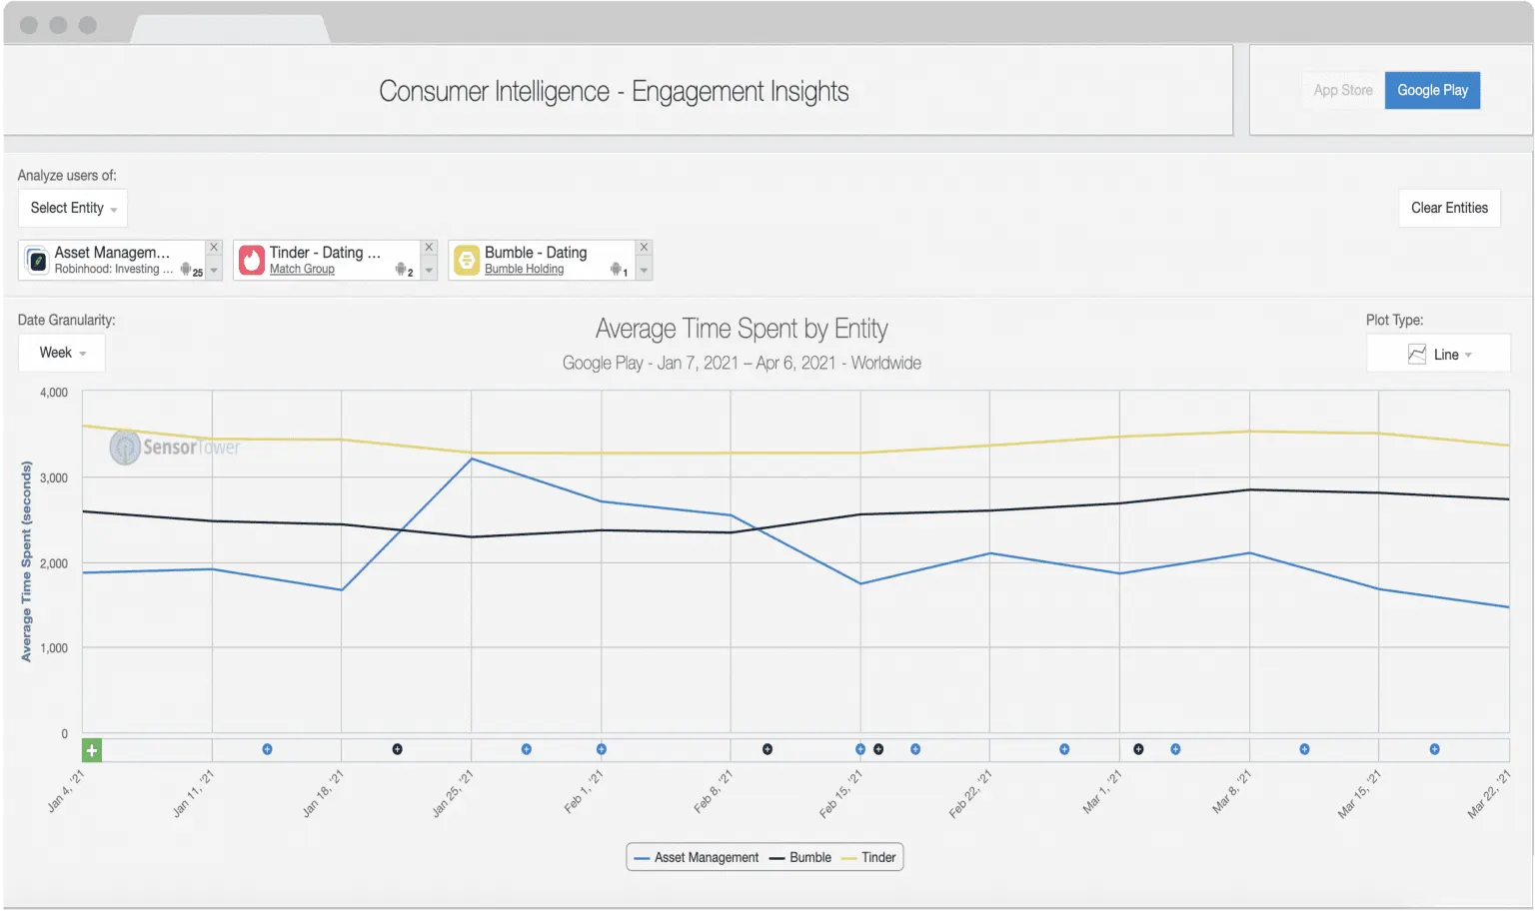Screen dimensions: 1535x912
Task: Click the 'Average Time Spent by Entity' chart title
Action: (742, 329)
